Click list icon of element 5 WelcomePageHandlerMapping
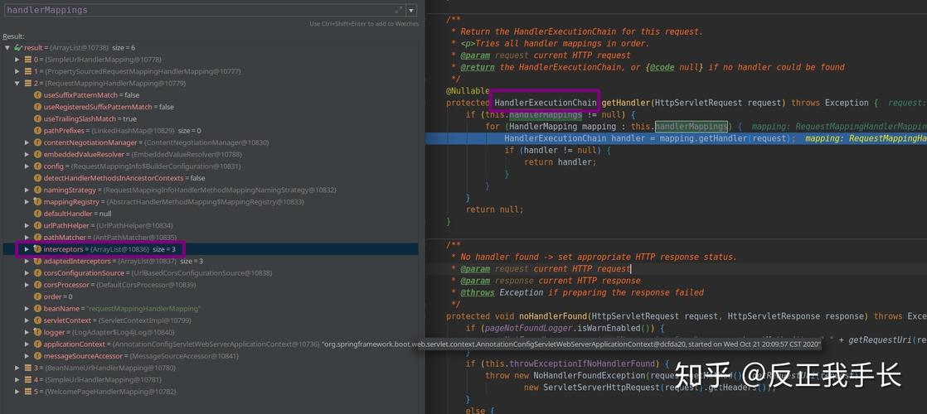Screen dimensions: 927x414 point(27,392)
